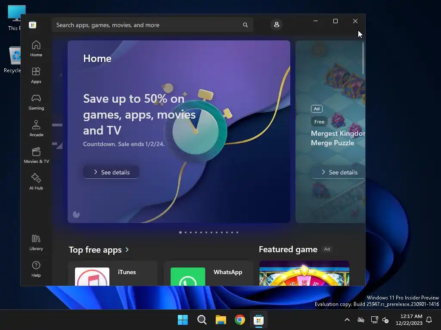This screenshot has height=330, width=441.
Task: Click See details for Mergest Kingdom
Action: click(x=339, y=172)
